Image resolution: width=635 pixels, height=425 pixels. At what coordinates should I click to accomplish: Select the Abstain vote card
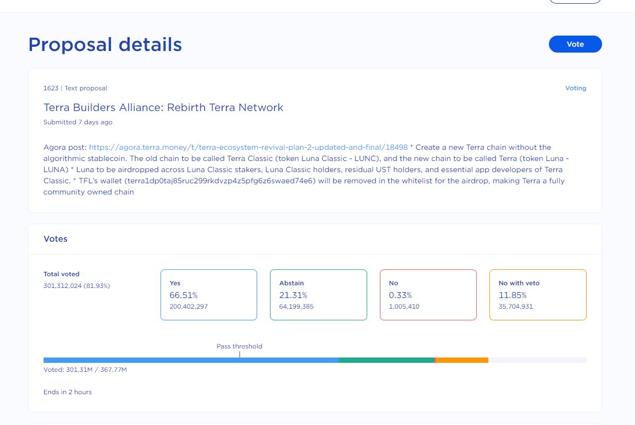click(318, 295)
